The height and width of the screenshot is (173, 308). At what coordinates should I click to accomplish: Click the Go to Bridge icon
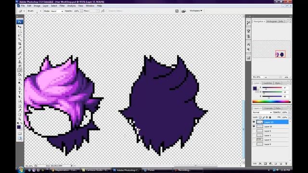(x=184, y=11)
